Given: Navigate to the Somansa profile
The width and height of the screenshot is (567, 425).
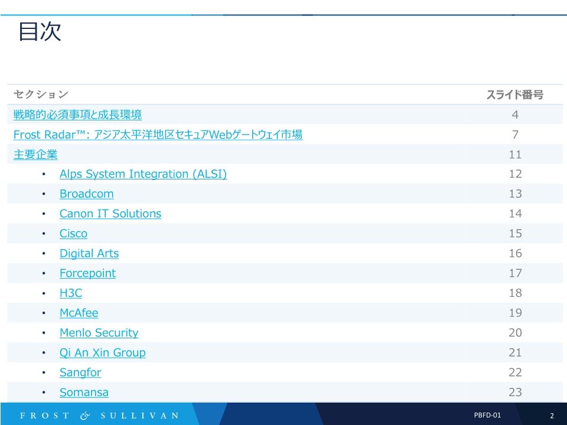Looking at the screenshot, I should (84, 392).
